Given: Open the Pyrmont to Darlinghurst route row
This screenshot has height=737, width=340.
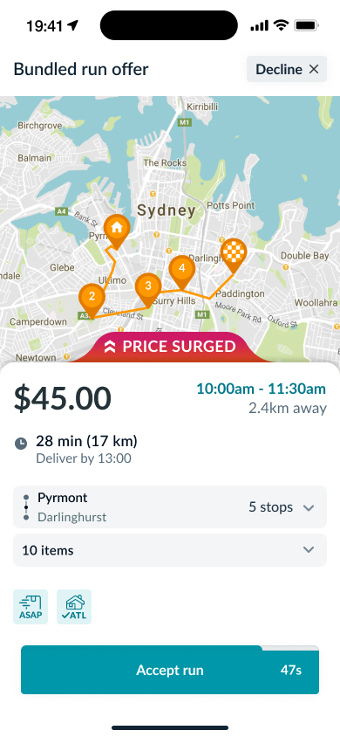Looking at the screenshot, I should [170, 506].
